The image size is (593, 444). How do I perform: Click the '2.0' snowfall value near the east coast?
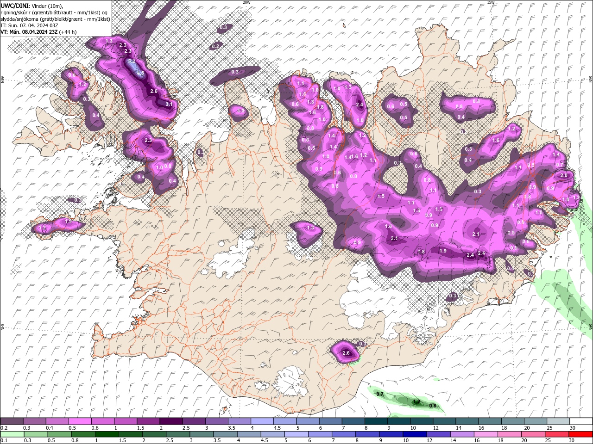564,176
